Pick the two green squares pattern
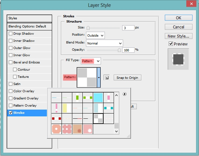This screenshot has height=156, width=199. (88, 98)
